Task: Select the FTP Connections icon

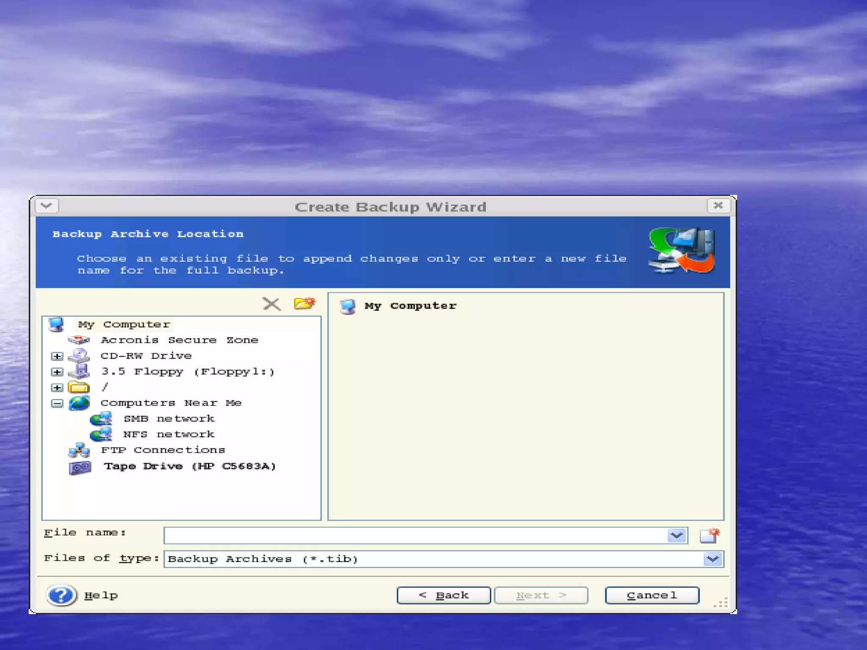Action: pos(79,450)
